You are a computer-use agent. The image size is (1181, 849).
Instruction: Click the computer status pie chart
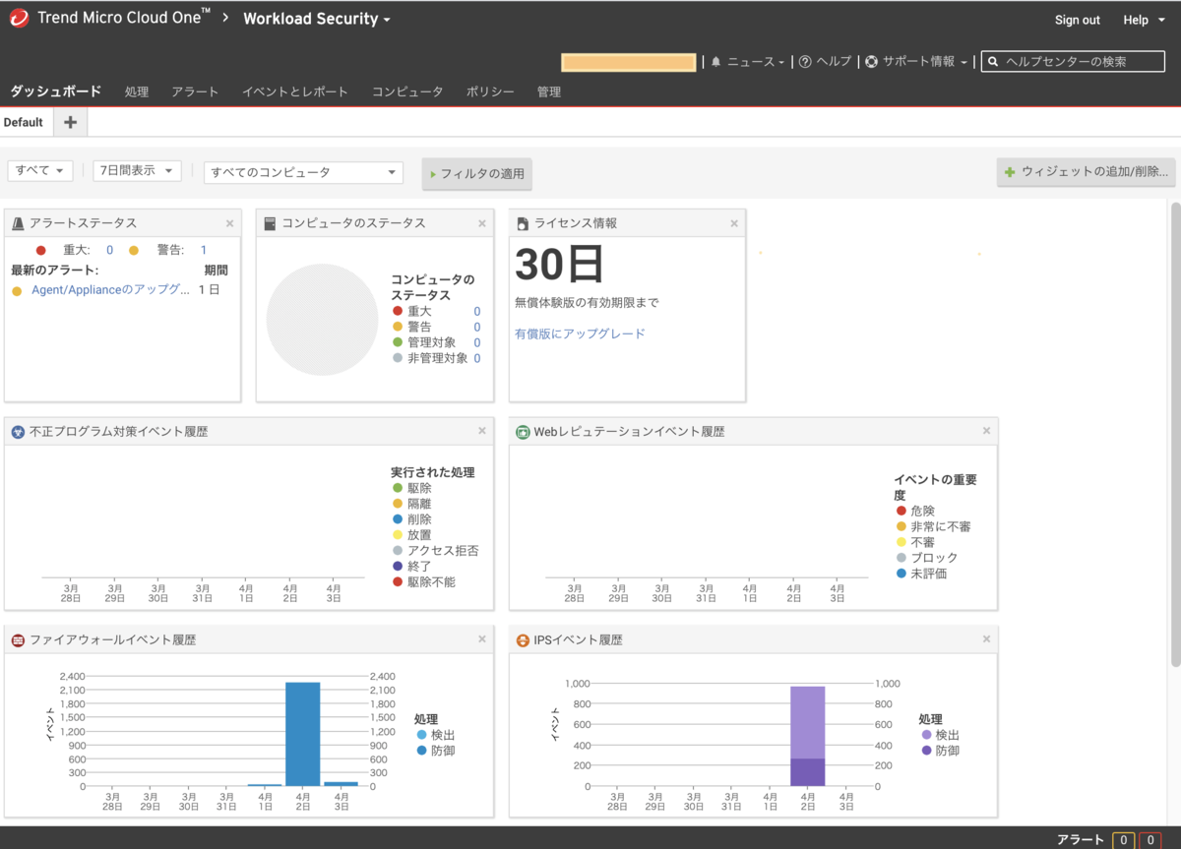pos(322,320)
